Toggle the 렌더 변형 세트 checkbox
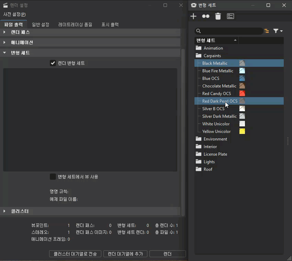This screenshot has height=261, width=292. pyautogui.click(x=53, y=63)
